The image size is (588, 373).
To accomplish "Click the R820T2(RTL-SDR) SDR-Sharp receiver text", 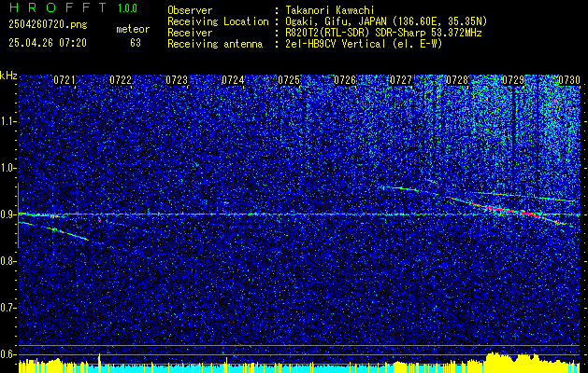I will click(383, 33).
